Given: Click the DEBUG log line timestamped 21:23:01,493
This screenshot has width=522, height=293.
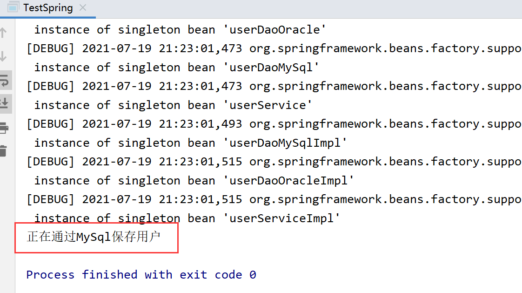Looking at the screenshot, I should click(x=274, y=124).
